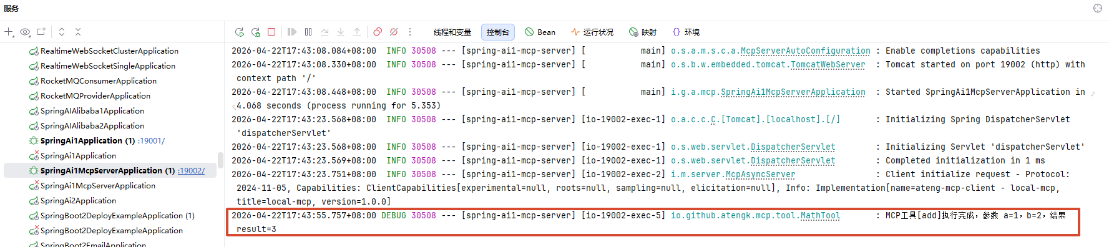Click the McpAsyncServer class link
Viewport: 1109px width, 247px height.
pos(760,175)
